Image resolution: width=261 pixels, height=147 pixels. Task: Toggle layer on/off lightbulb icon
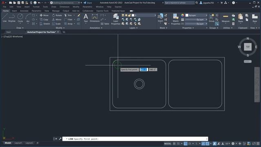[123, 15]
